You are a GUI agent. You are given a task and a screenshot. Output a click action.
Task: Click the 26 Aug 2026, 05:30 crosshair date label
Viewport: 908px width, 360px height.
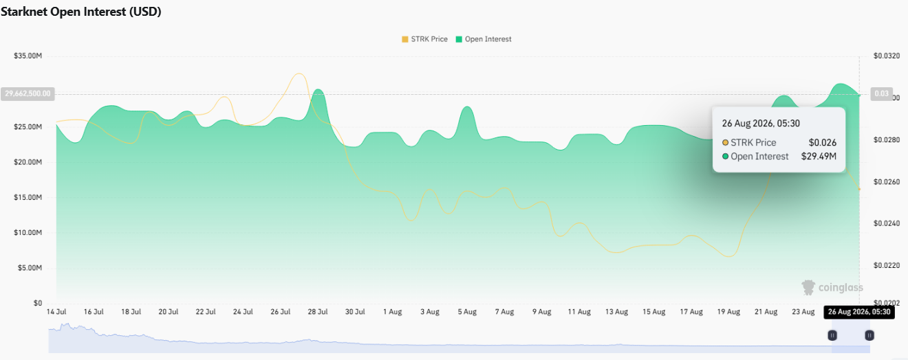click(x=859, y=312)
